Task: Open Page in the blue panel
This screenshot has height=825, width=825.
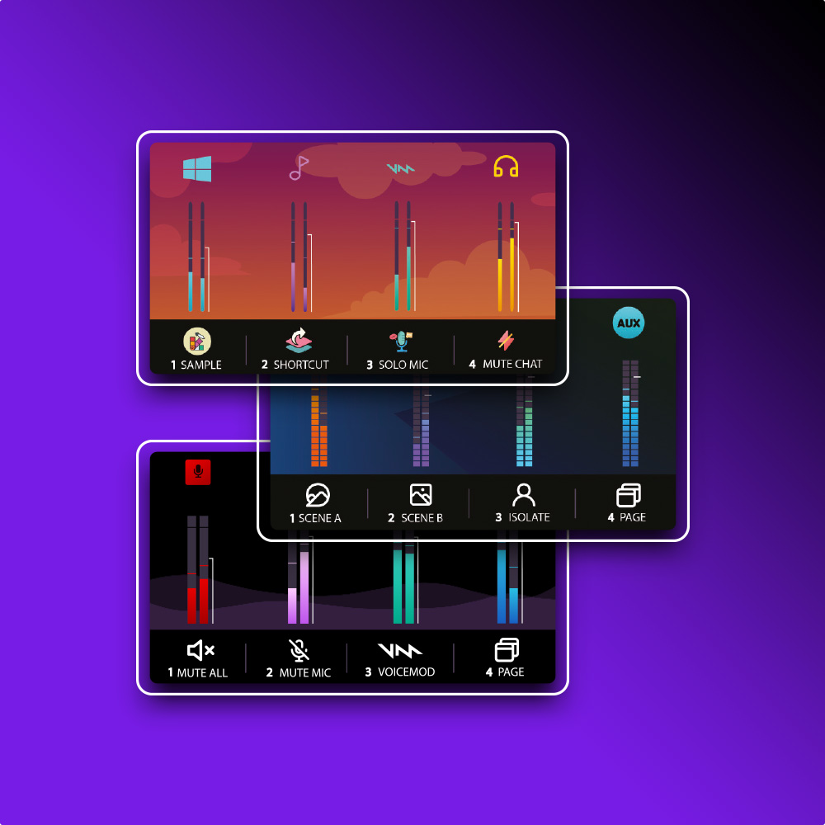Action: (x=629, y=495)
